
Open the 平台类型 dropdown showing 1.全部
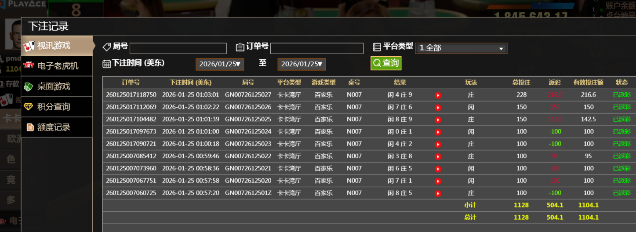tap(461, 48)
